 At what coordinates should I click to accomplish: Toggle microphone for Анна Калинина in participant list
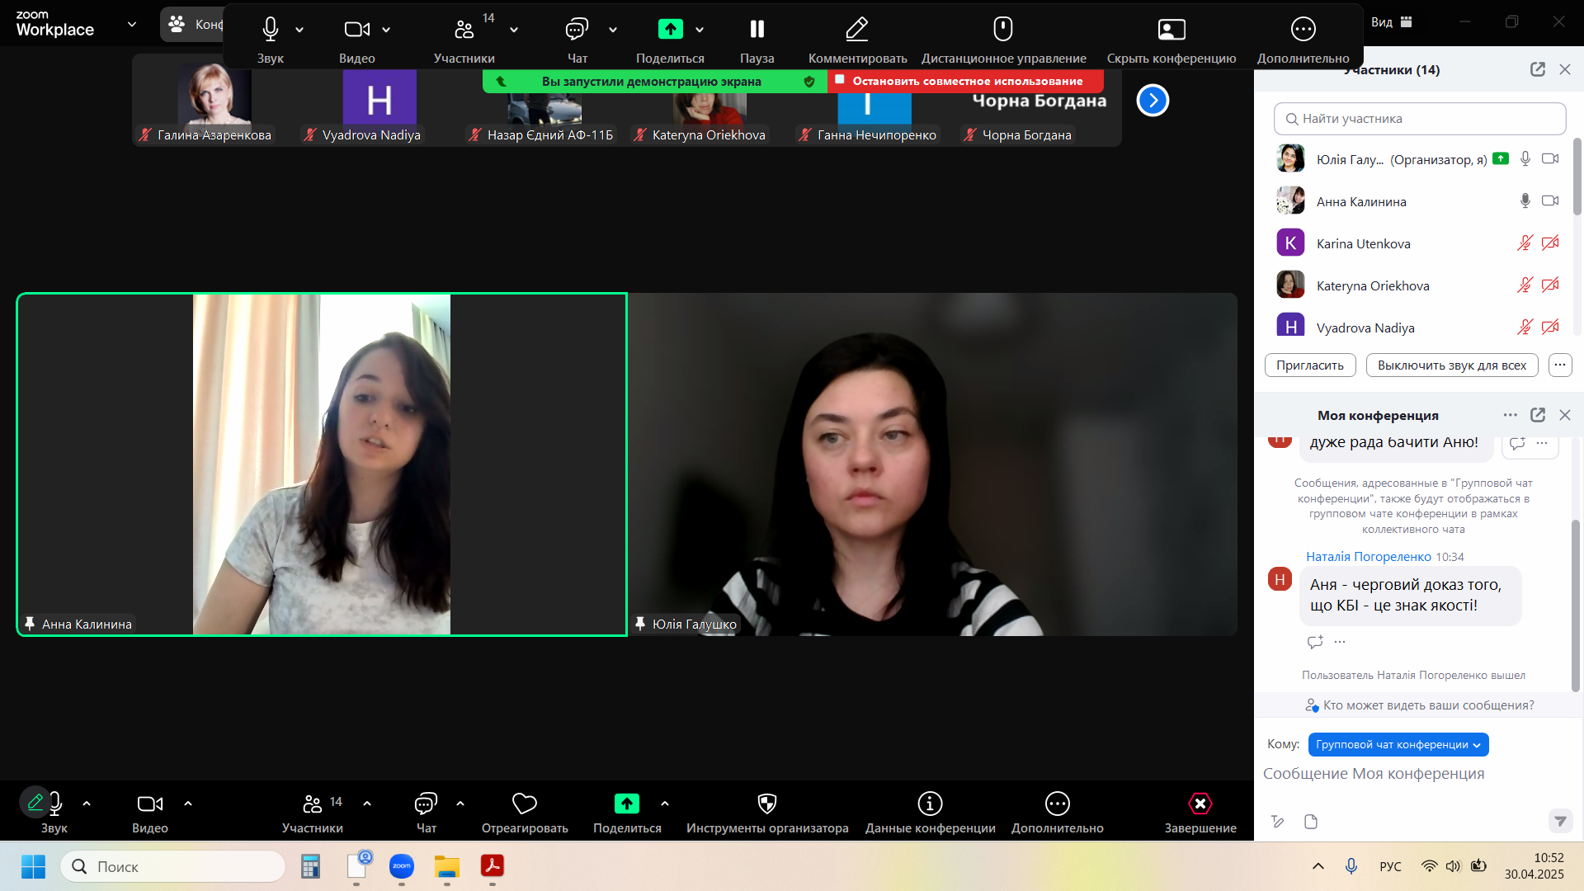[x=1525, y=200]
